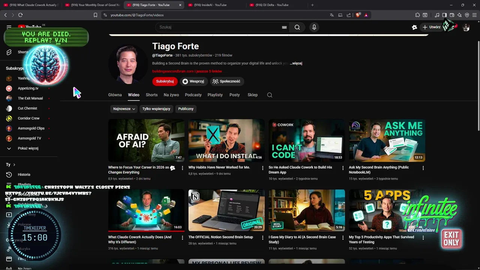480x270 pixels.
Task: Switch to Na żywo channel tab
Action: click(x=171, y=95)
